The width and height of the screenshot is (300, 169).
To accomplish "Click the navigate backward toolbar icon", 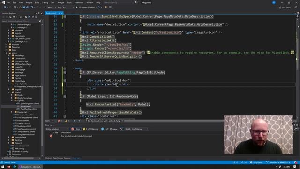I will [x=5, y=8].
